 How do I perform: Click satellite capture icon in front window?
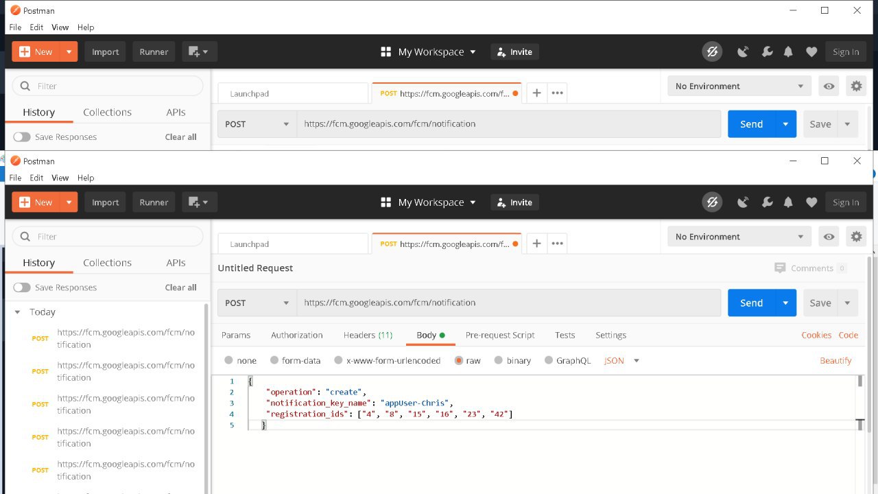[x=743, y=202]
